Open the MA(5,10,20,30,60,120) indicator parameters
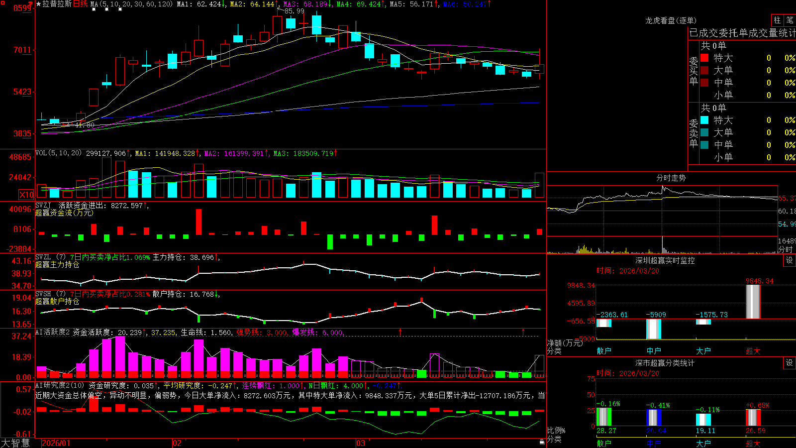 click(x=131, y=4)
